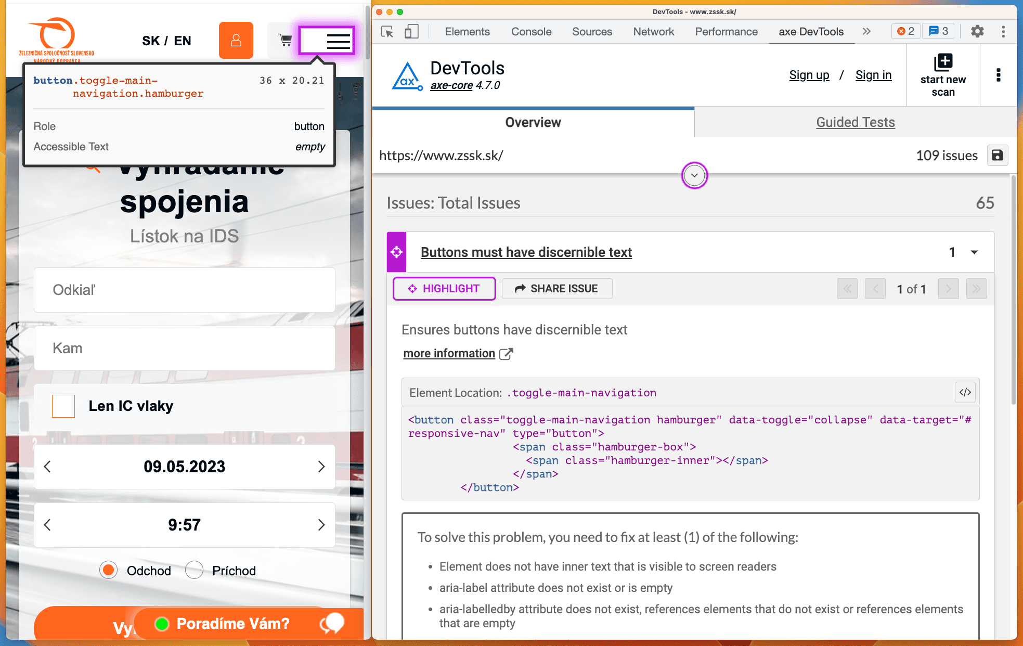
Task: Click the inspect element code icon
Action: [x=965, y=393]
